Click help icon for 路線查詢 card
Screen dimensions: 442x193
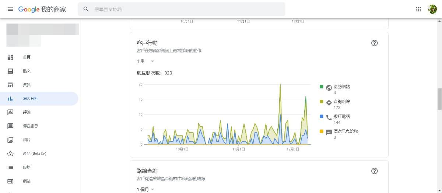(x=375, y=171)
